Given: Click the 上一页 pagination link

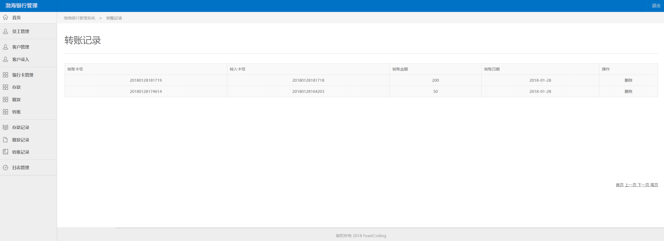Looking at the screenshot, I should click(x=631, y=185).
